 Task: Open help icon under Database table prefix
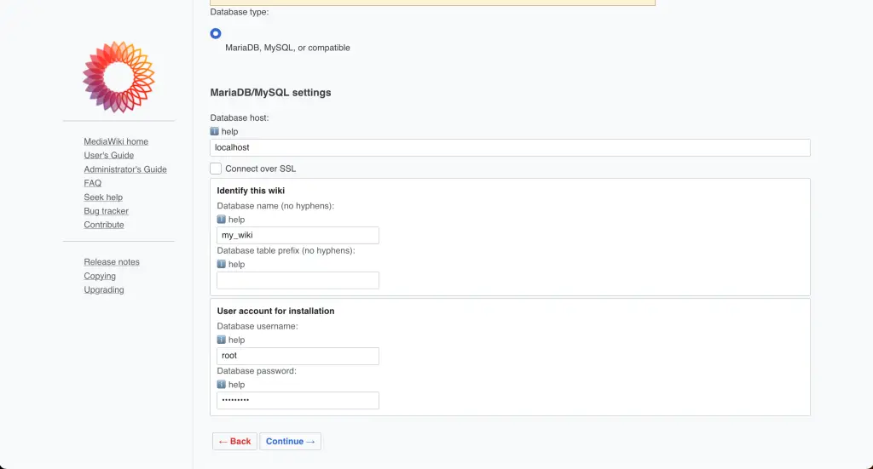tap(221, 264)
